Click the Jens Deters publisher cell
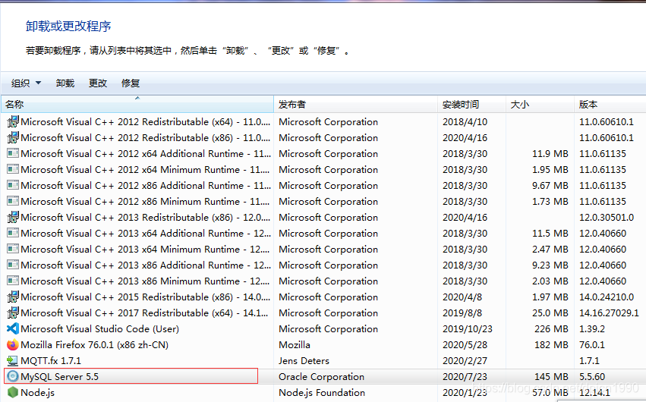The height and width of the screenshot is (402, 646). tap(304, 361)
